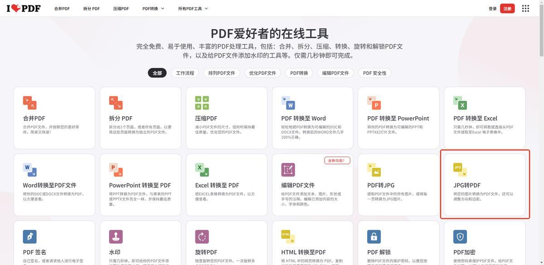This screenshot has height=265, width=544.
Task: Click the PDF 转换至 Excel icon
Action: point(460,103)
